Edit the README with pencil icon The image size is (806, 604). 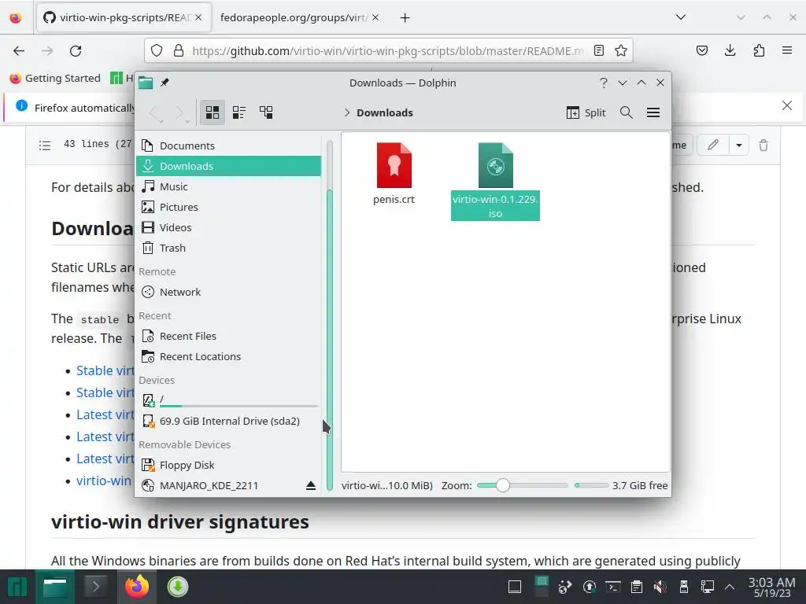(x=712, y=145)
